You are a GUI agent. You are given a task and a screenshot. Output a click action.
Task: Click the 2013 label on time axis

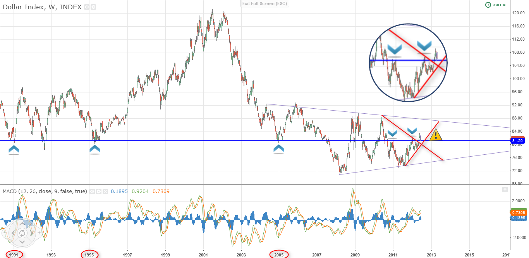click(431, 255)
